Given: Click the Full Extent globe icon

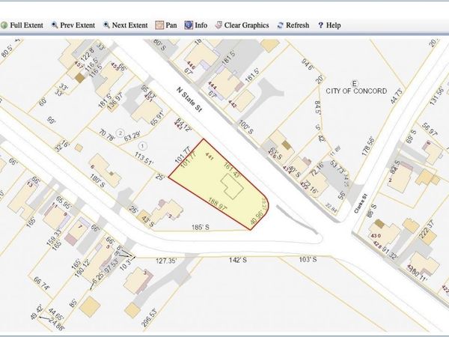Looking at the screenshot, I should (4, 25).
